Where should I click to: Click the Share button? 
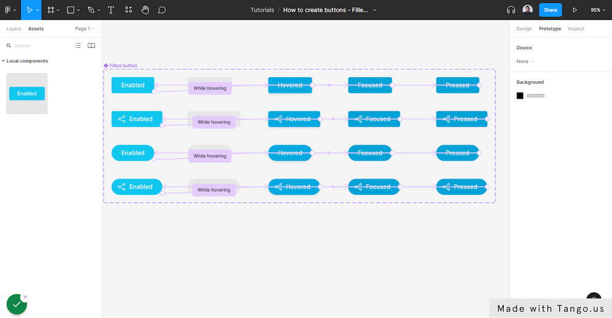pyautogui.click(x=550, y=10)
